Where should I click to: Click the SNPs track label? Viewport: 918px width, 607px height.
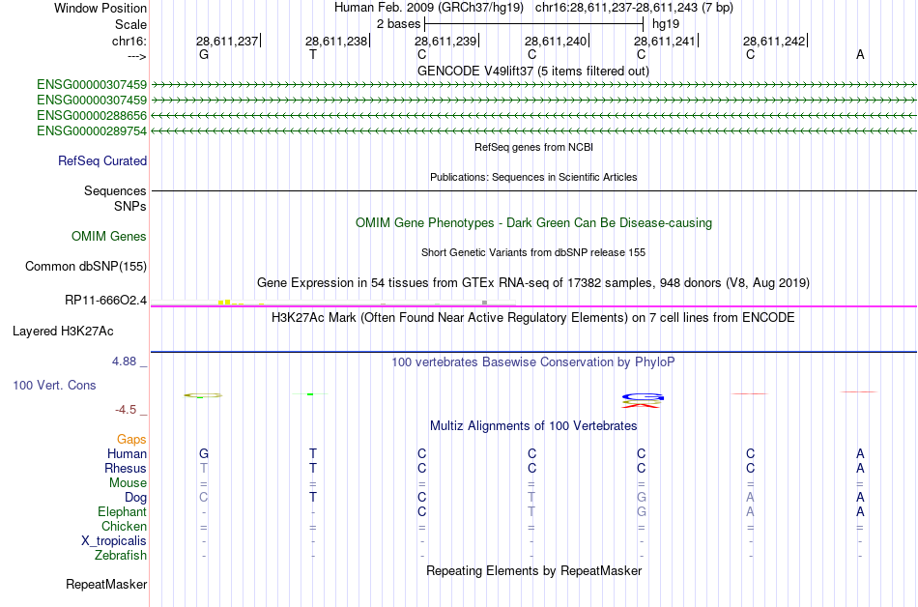[130, 206]
